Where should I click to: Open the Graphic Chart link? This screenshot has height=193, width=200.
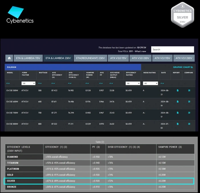(x=183, y=67)
